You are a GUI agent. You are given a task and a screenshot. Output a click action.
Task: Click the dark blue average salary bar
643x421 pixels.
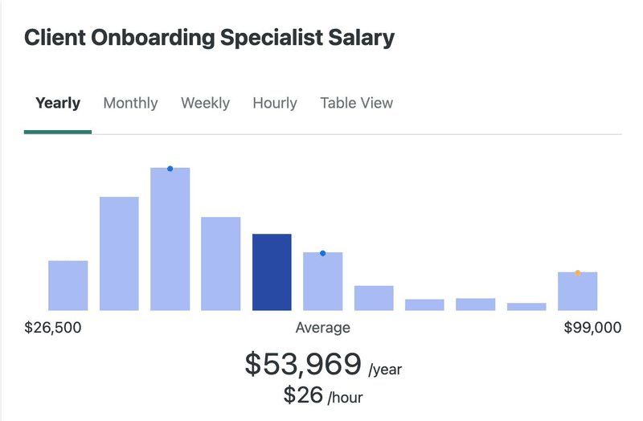[x=272, y=272]
